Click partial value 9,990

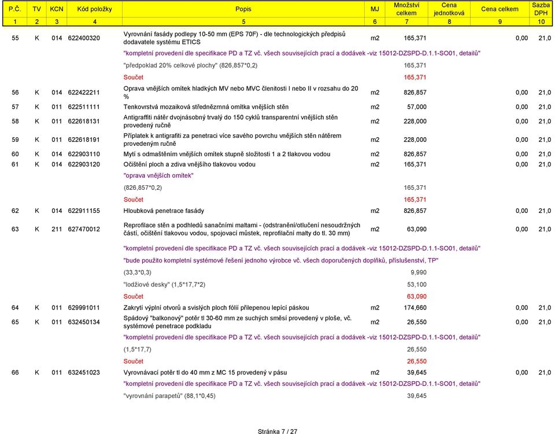tap(419, 273)
